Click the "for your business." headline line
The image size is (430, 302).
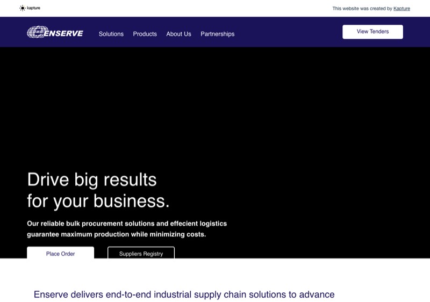(98, 202)
